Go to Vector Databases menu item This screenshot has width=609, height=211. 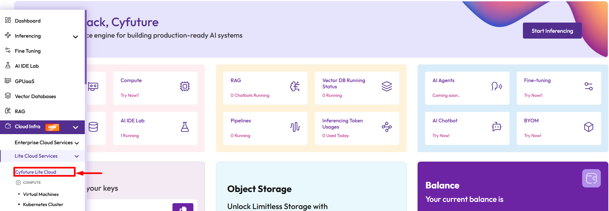35,97
